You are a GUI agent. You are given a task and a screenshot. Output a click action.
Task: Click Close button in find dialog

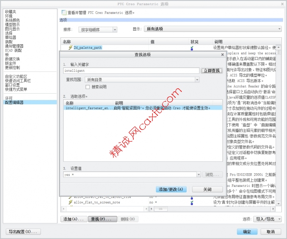pyautogui.click(x=207, y=189)
